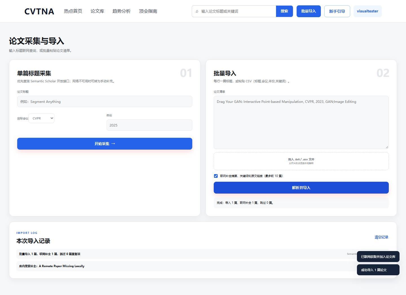
Task: Click the 论文清单 text area
Action: [301, 122]
